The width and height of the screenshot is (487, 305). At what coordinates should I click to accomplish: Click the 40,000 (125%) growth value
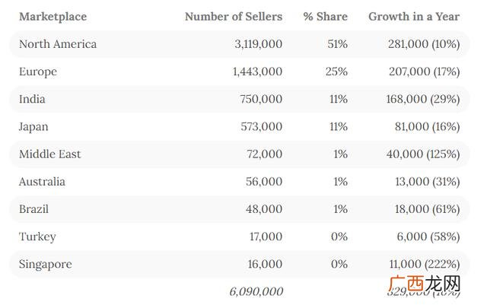tap(423, 154)
